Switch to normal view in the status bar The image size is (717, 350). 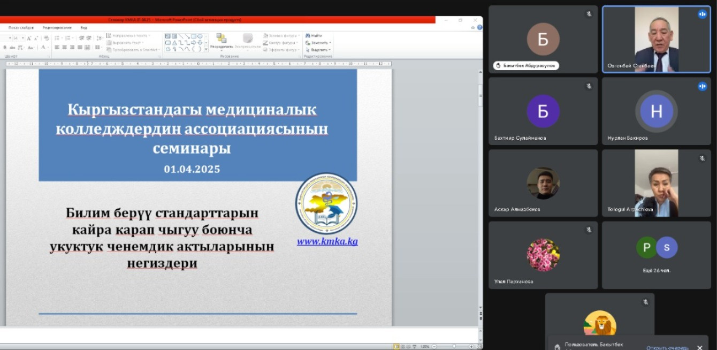(x=396, y=346)
